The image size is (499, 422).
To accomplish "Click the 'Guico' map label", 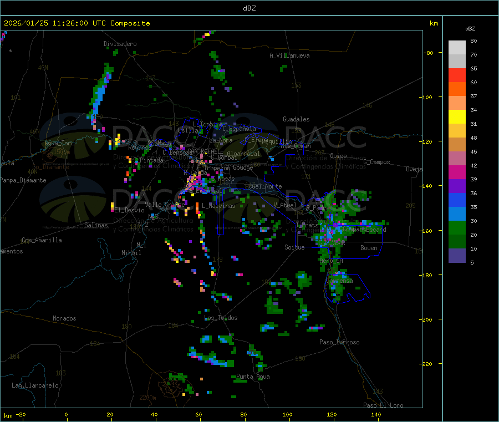I will [x=338, y=156].
